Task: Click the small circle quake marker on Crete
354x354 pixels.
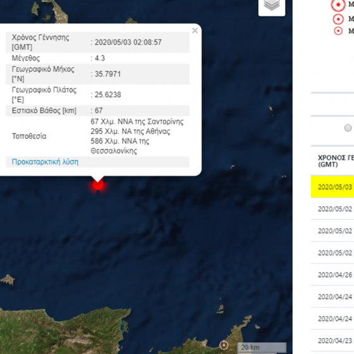Action: pos(224,345)
